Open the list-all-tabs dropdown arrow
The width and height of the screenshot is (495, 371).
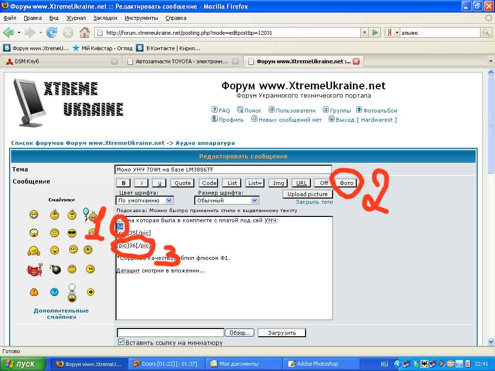pyautogui.click(x=491, y=61)
